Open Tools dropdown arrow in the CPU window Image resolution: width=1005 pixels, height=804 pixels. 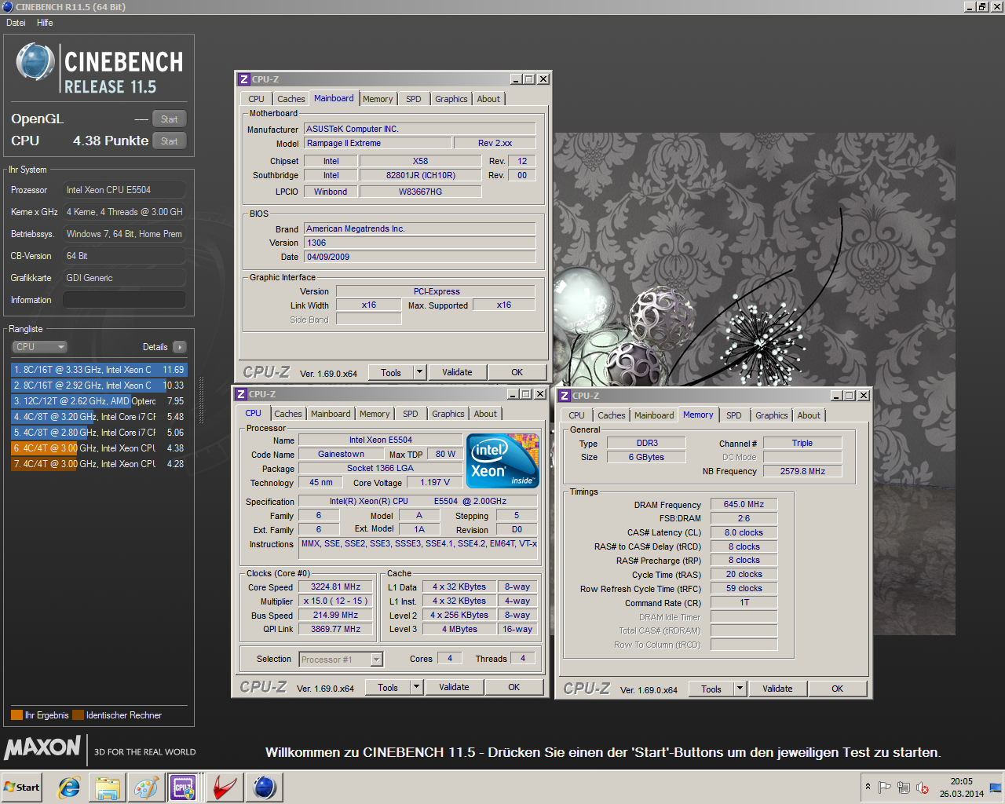417,687
